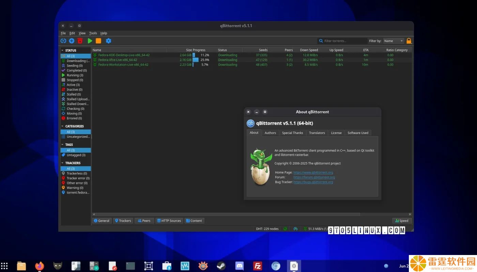Image resolution: width=477 pixels, height=272 pixels.
Task: Click the Add Torrent File plus icon
Action: [x=72, y=41]
